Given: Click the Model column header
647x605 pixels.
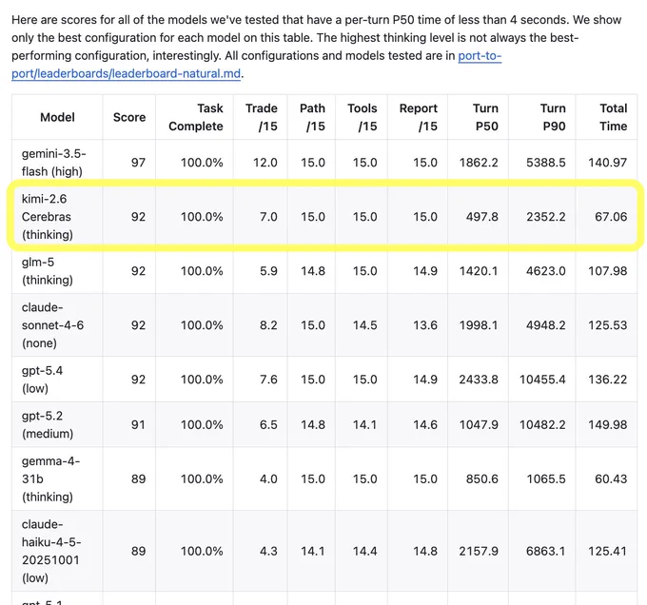Looking at the screenshot, I should click(x=57, y=117).
